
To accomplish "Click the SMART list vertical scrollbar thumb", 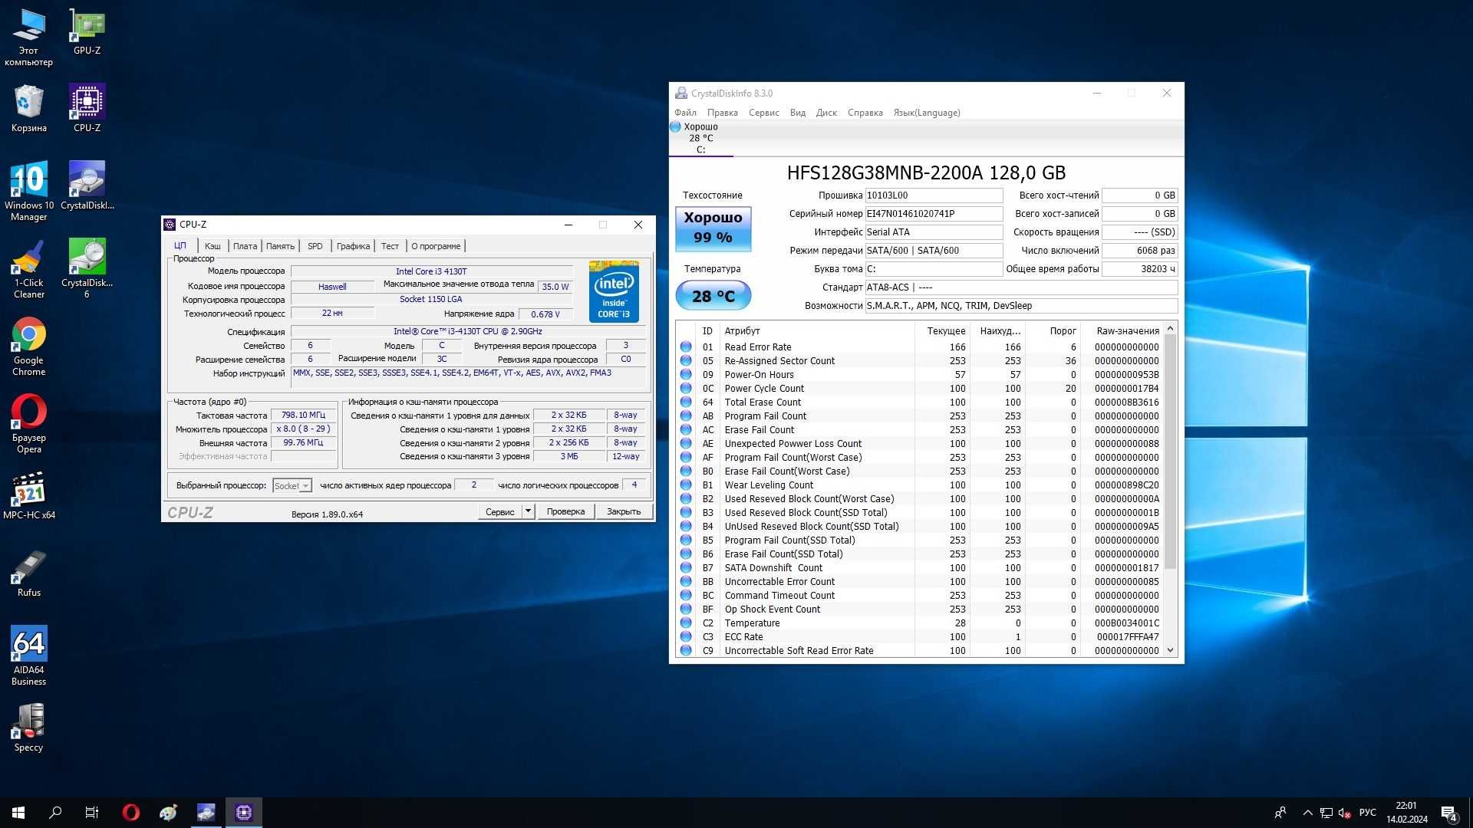I will pyautogui.click(x=1170, y=451).
